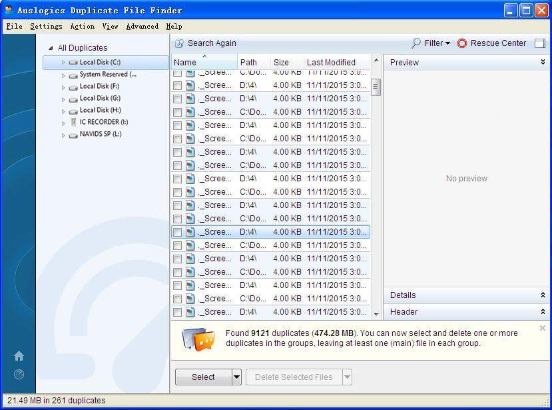552x410 pixels.
Task: Open the Help menu
Action: [174, 26]
